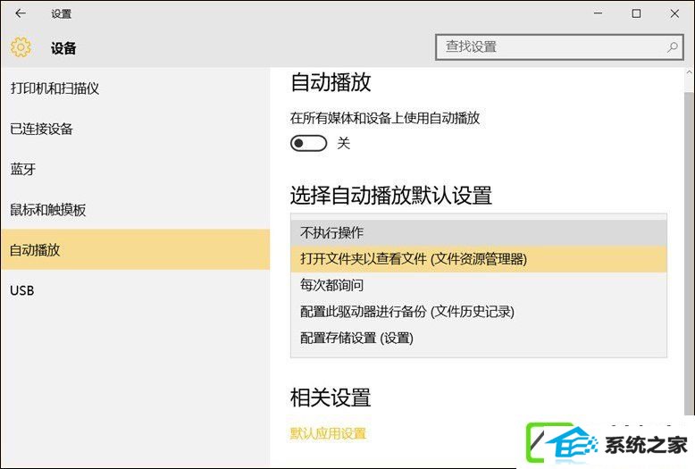Click the vertical scrollbar thumb

(690, 253)
